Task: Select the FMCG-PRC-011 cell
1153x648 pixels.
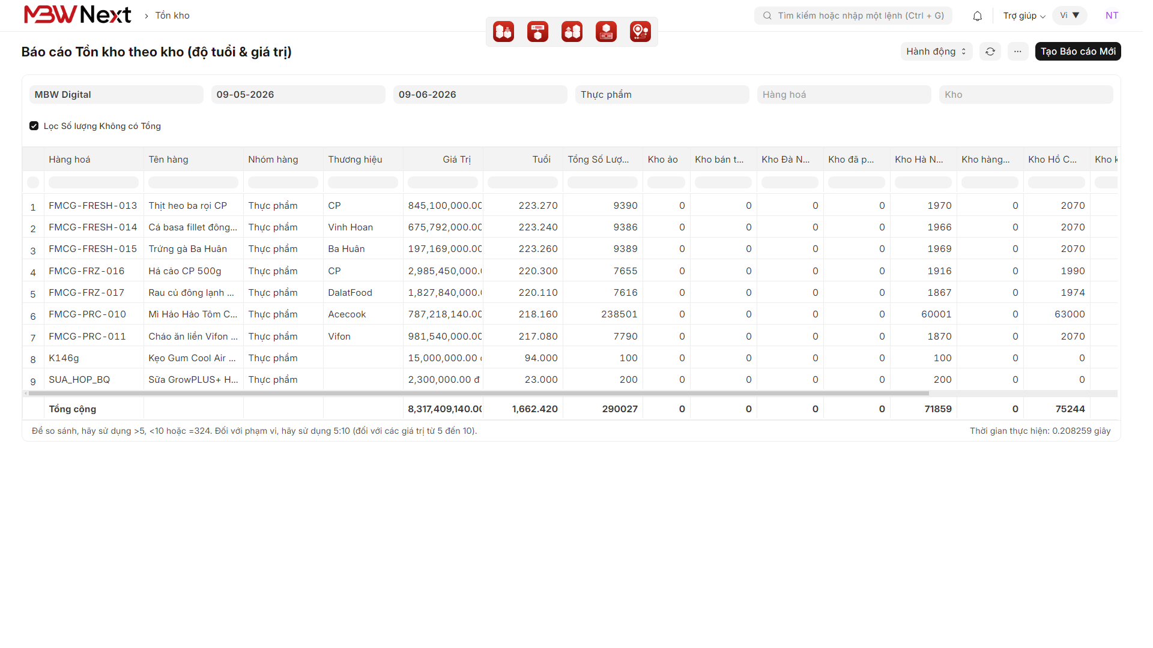Action: click(93, 337)
